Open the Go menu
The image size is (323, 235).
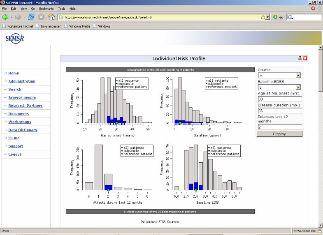click(x=33, y=9)
